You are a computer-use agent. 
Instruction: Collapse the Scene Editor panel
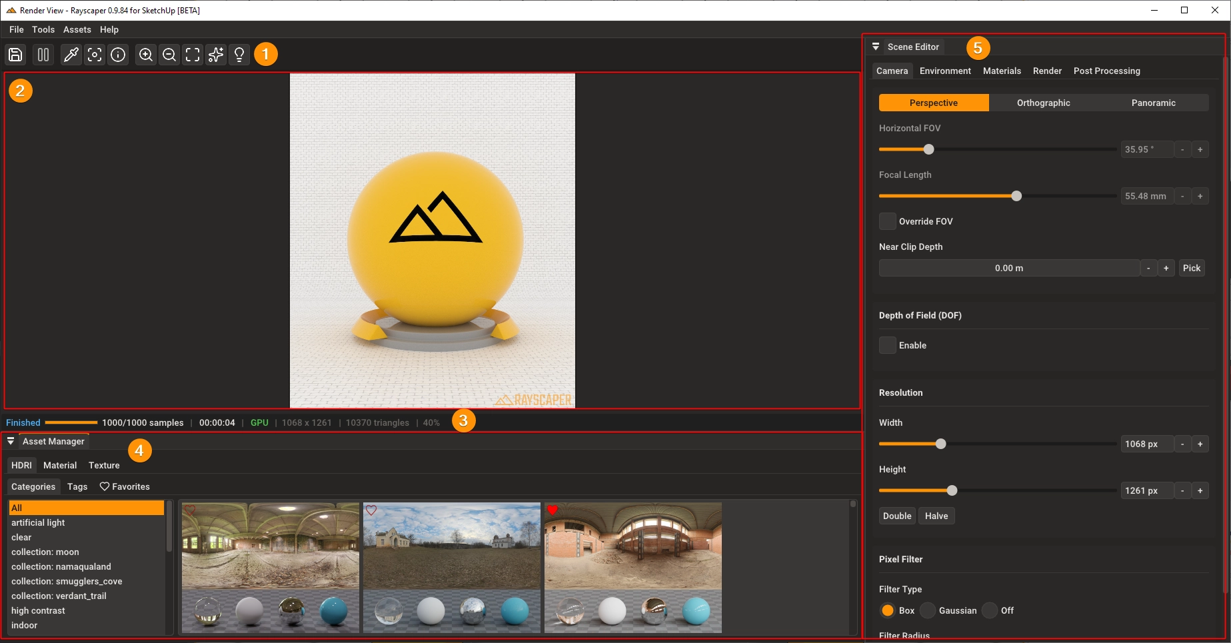tap(876, 46)
